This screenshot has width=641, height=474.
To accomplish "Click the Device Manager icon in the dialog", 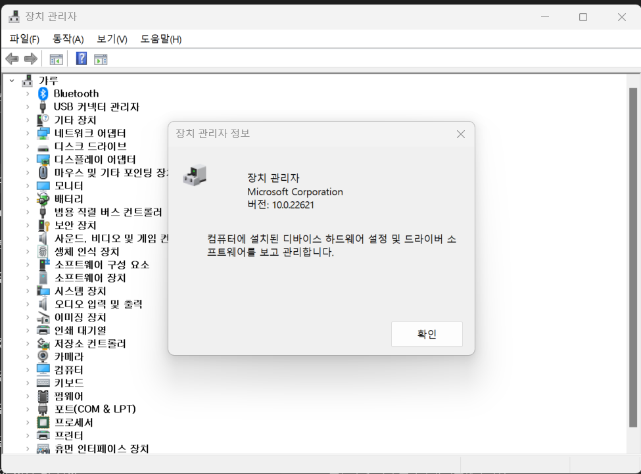I will (195, 176).
